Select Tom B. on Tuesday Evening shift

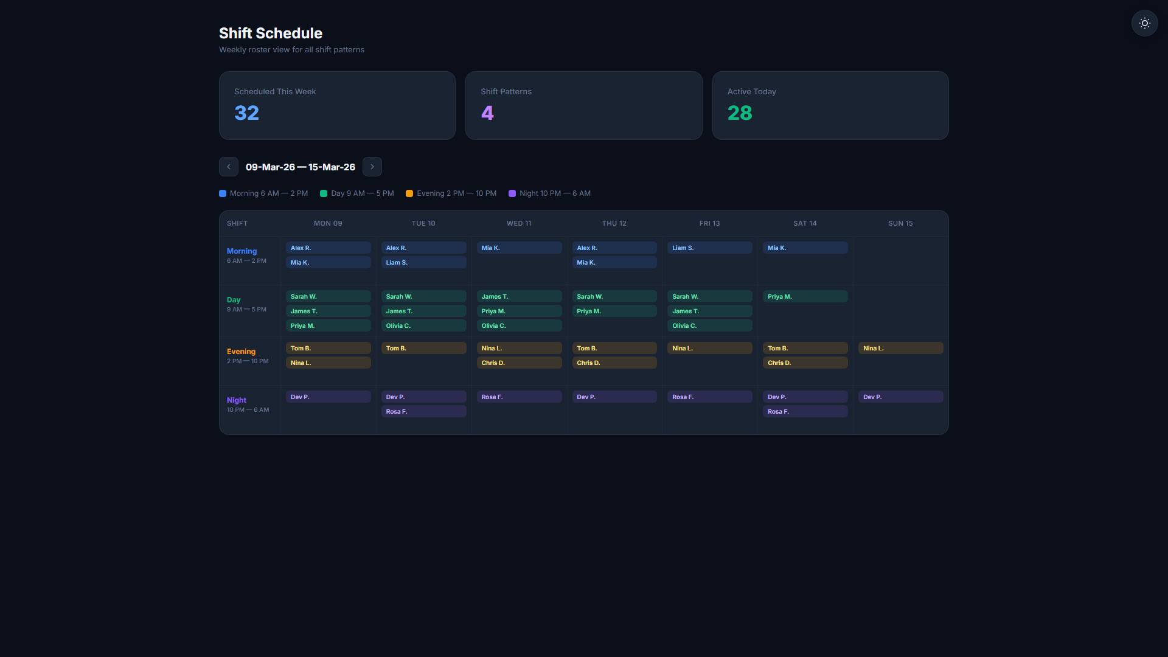(424, 348)
